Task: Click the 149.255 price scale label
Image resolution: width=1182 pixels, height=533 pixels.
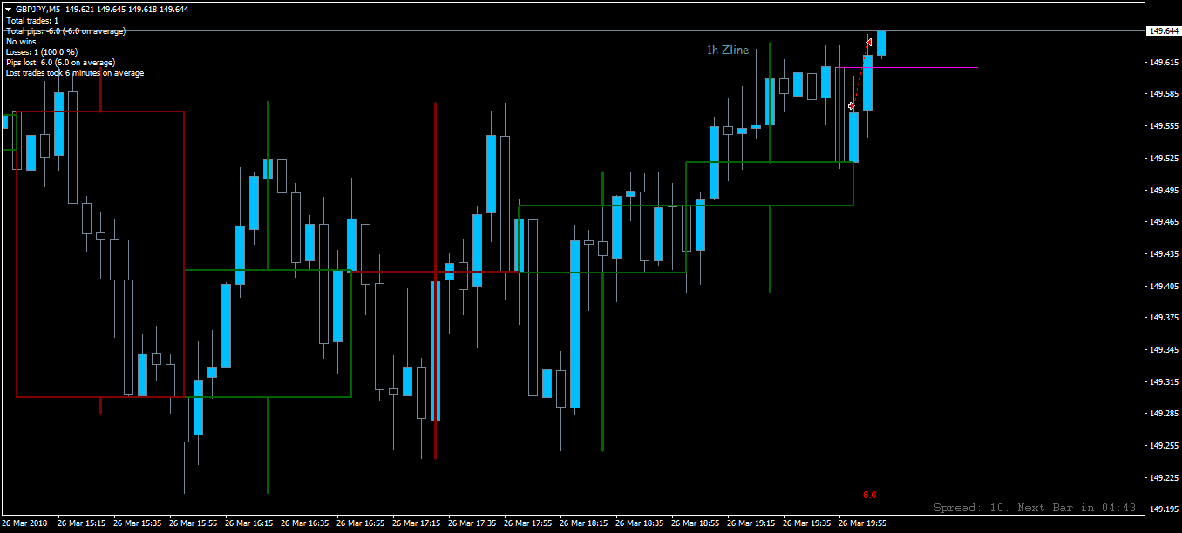Action: 1164,446
